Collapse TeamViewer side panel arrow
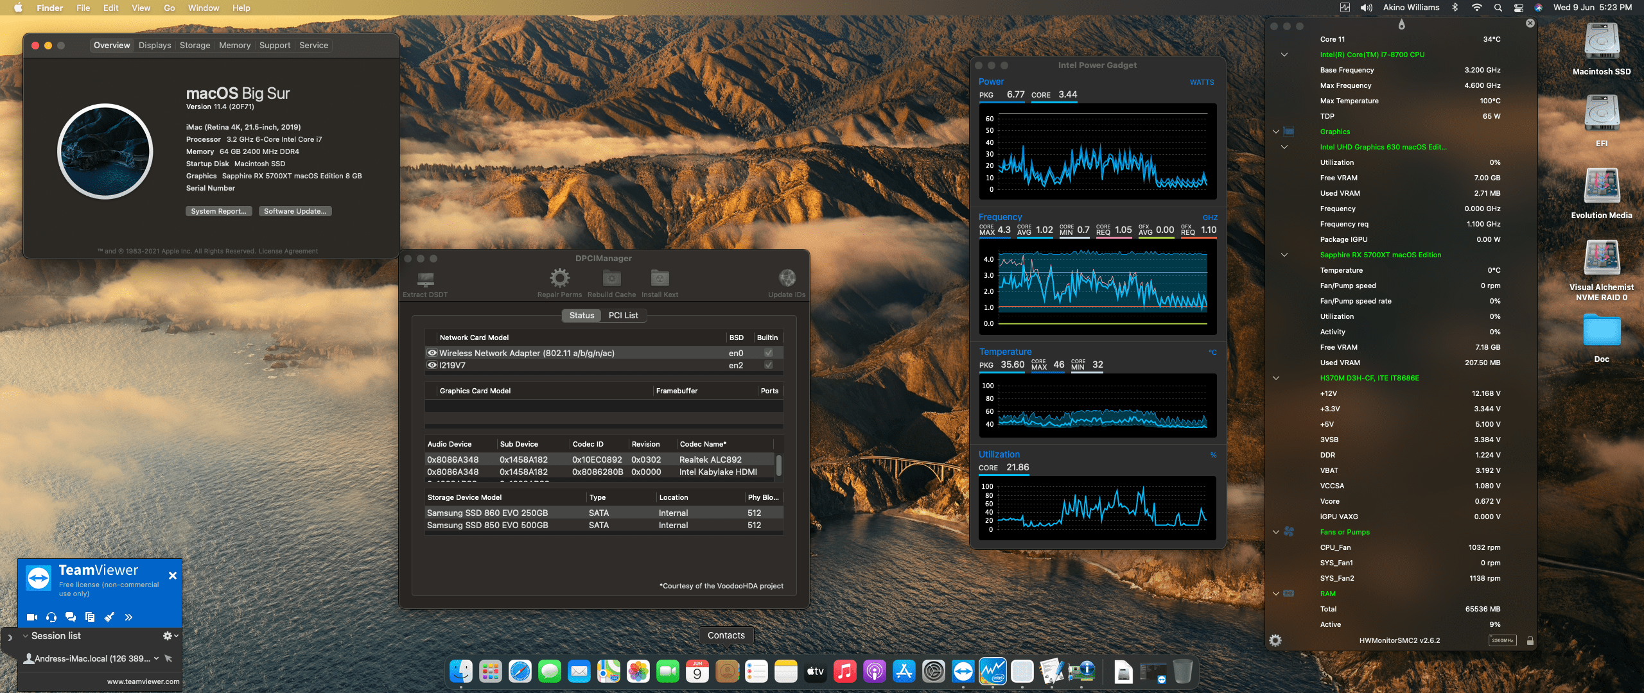The image size is (1644, 693). tap(10, 638)
